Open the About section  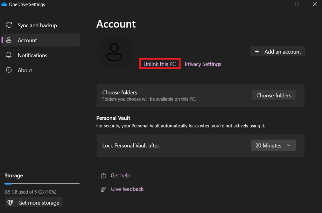click(41, 70)
